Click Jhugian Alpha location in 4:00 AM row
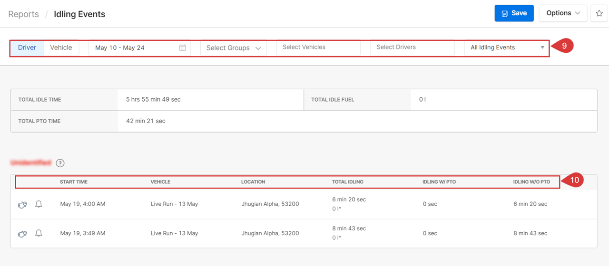 pyautogui.click(x=270, y=204)
